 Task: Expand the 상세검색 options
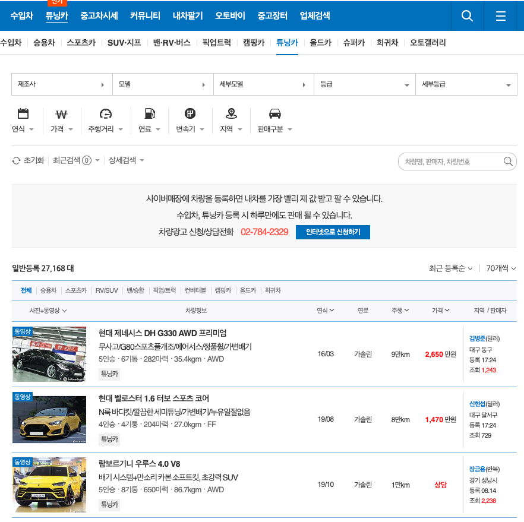(x=127, y=160)
